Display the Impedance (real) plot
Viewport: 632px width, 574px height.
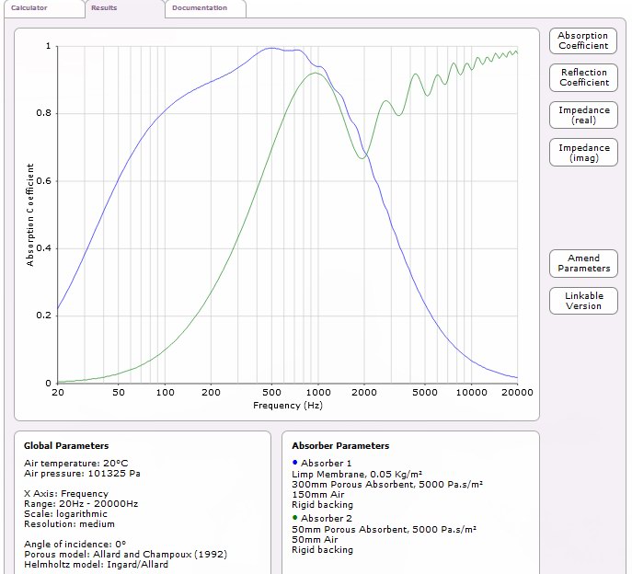tap(583, 115)
